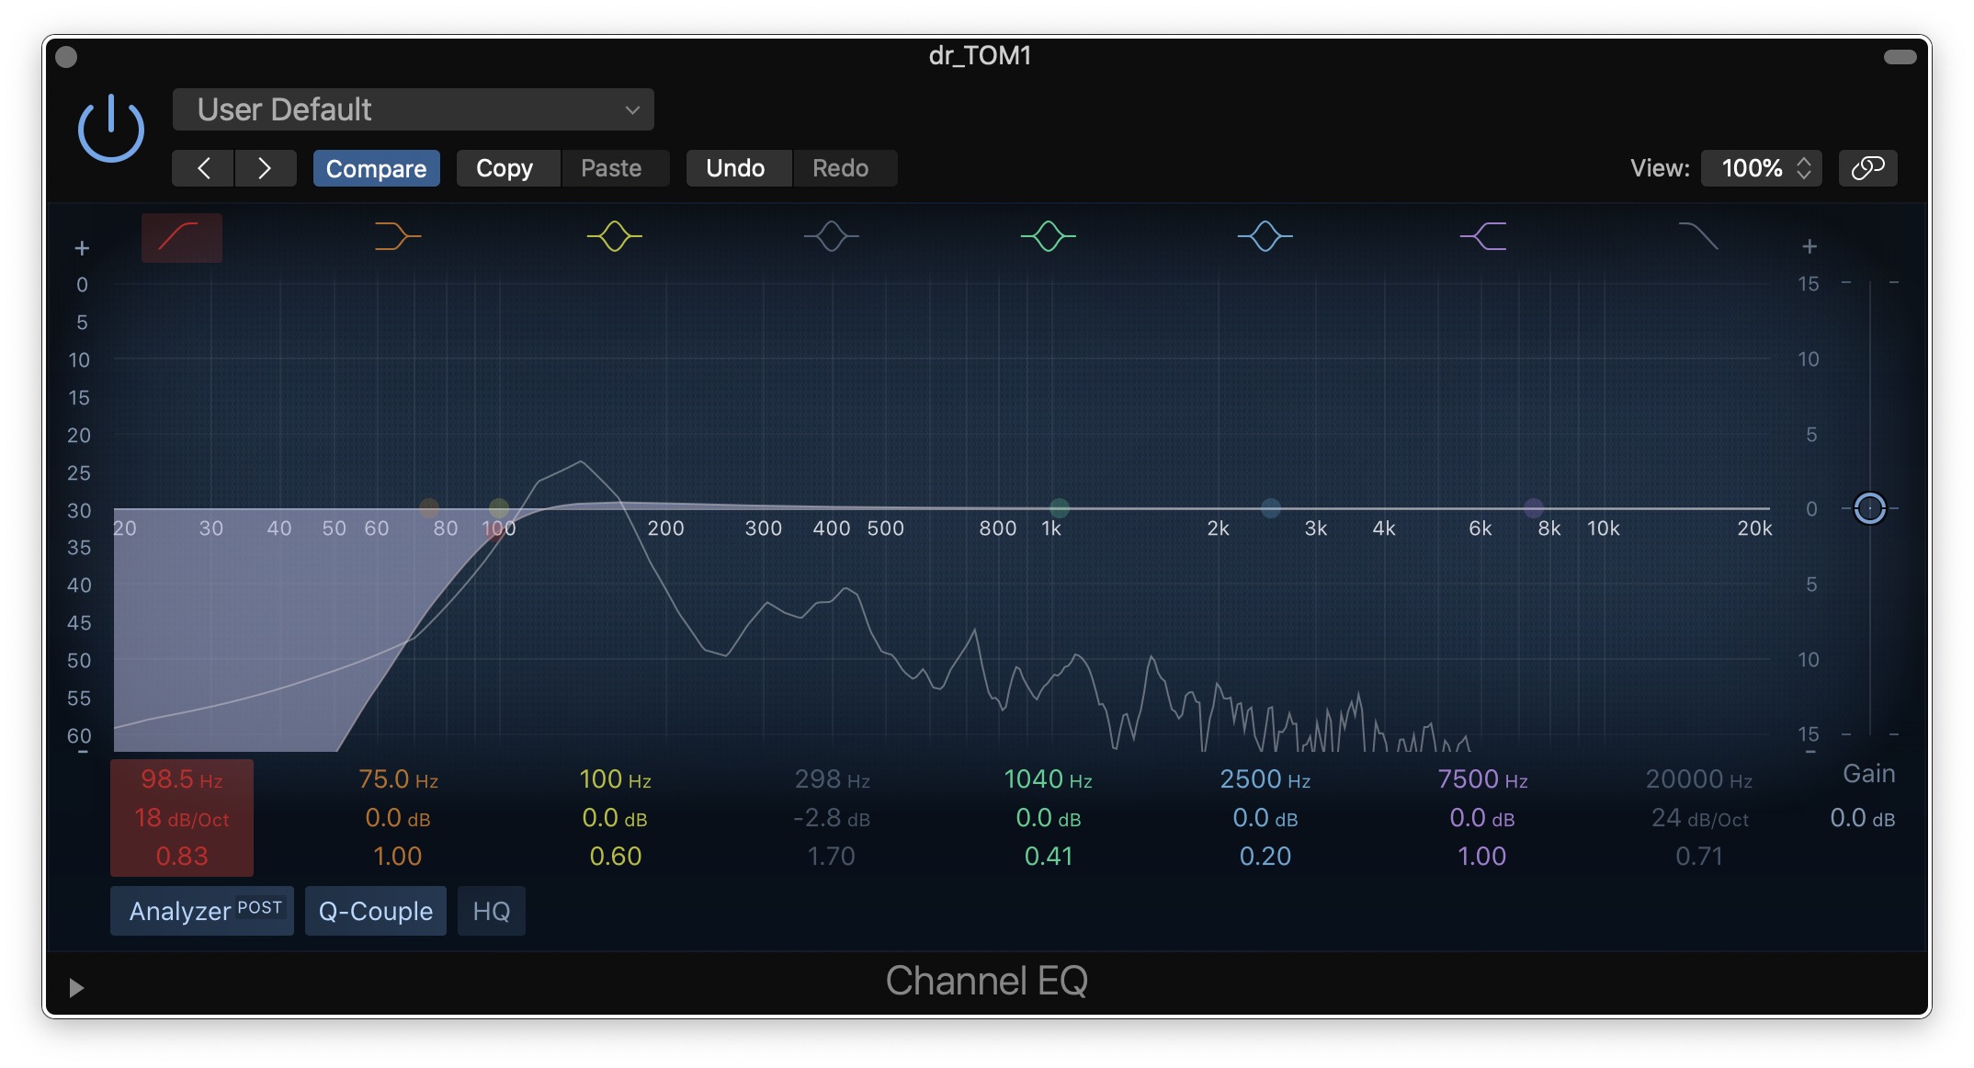Toggle the orange low shelf band icon
Image resolution: width=1974 pixels, height=1068 pixels.
point(397,237)
